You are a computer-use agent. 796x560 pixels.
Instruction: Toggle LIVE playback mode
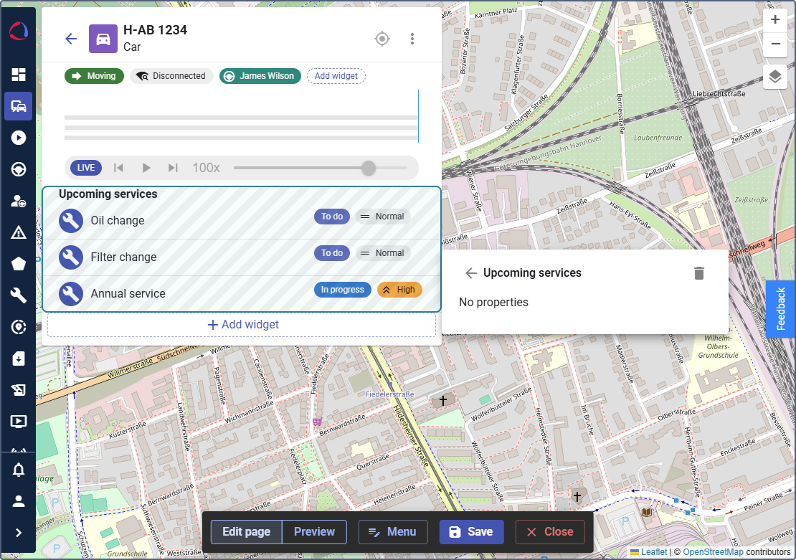pos(86,168)
